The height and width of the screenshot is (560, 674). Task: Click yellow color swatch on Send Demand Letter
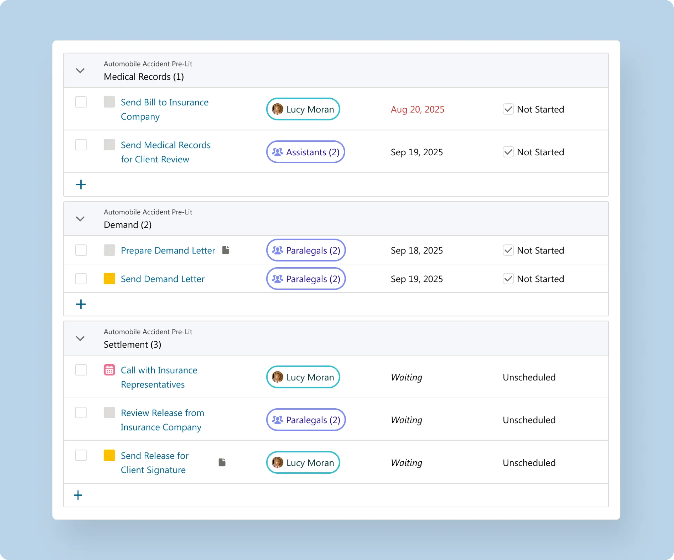tap(109, 279)
